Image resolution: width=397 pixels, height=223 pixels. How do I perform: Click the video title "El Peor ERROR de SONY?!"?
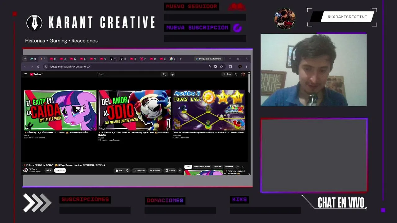pos(65,165)
